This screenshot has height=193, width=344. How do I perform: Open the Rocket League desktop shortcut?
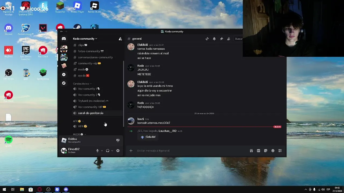point(26,29)
